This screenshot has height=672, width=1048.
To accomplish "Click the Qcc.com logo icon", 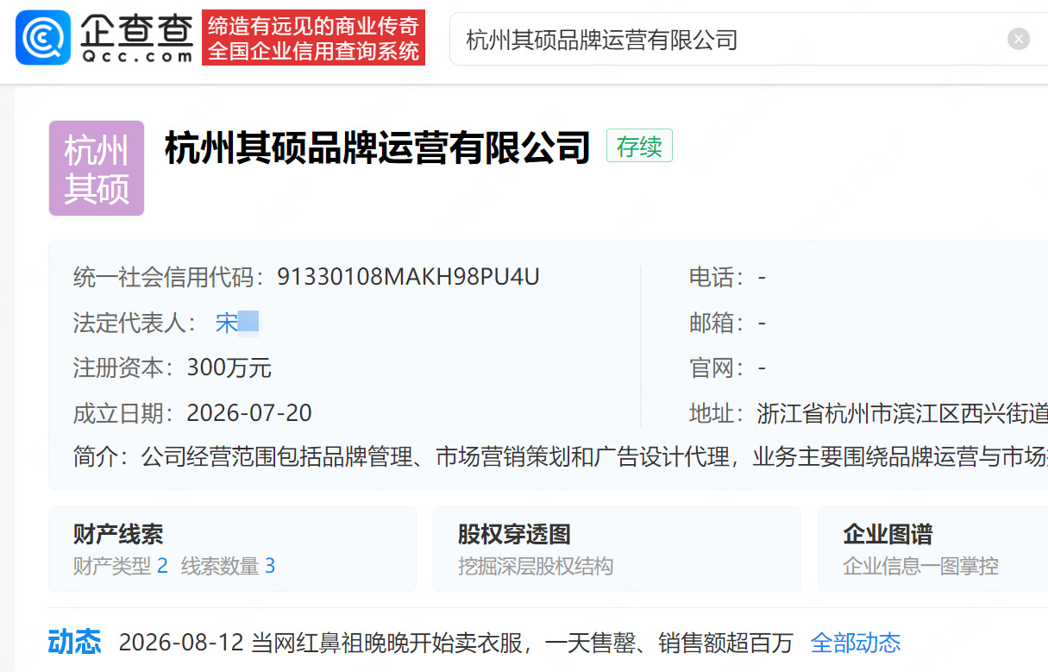I will tap(43, 38).
